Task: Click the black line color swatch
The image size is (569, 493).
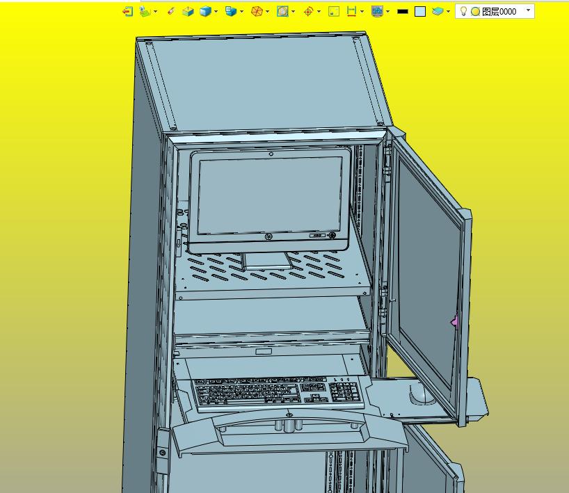Action: (403, 12)
